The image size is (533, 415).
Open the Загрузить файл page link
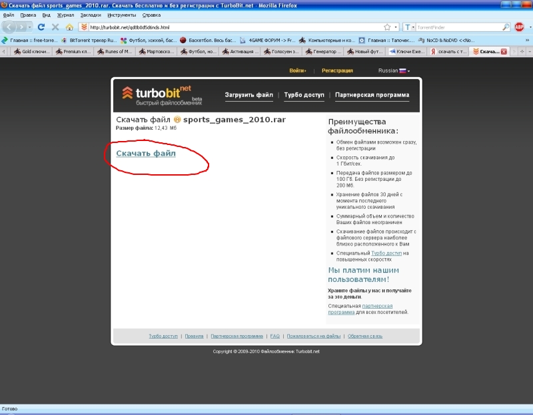coord(249,95)
